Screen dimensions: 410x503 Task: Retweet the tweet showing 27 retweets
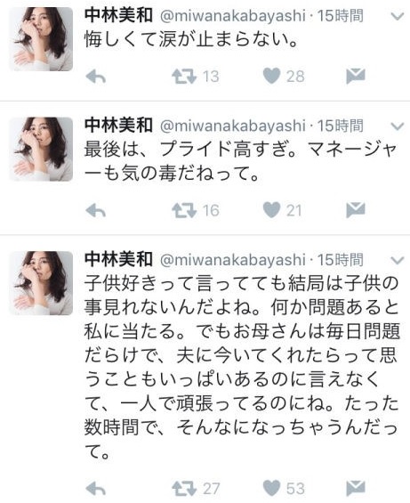(x=184, y=489)
